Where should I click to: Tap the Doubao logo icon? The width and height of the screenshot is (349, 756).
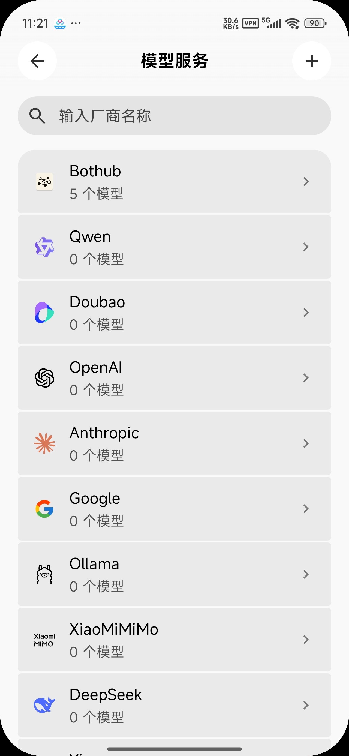click(x=44, y=313)
